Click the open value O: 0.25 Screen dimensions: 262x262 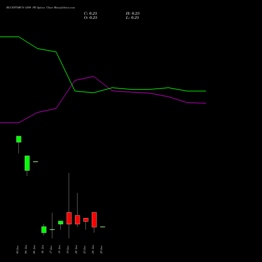tap(91, 18)
